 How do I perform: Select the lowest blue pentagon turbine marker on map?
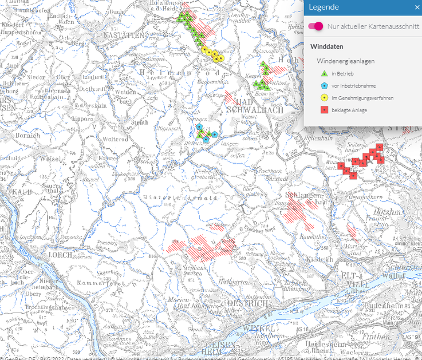[206, 139]
